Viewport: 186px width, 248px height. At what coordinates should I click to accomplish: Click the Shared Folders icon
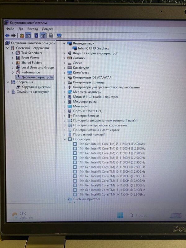pyautogui.click(x=18, y=63)
